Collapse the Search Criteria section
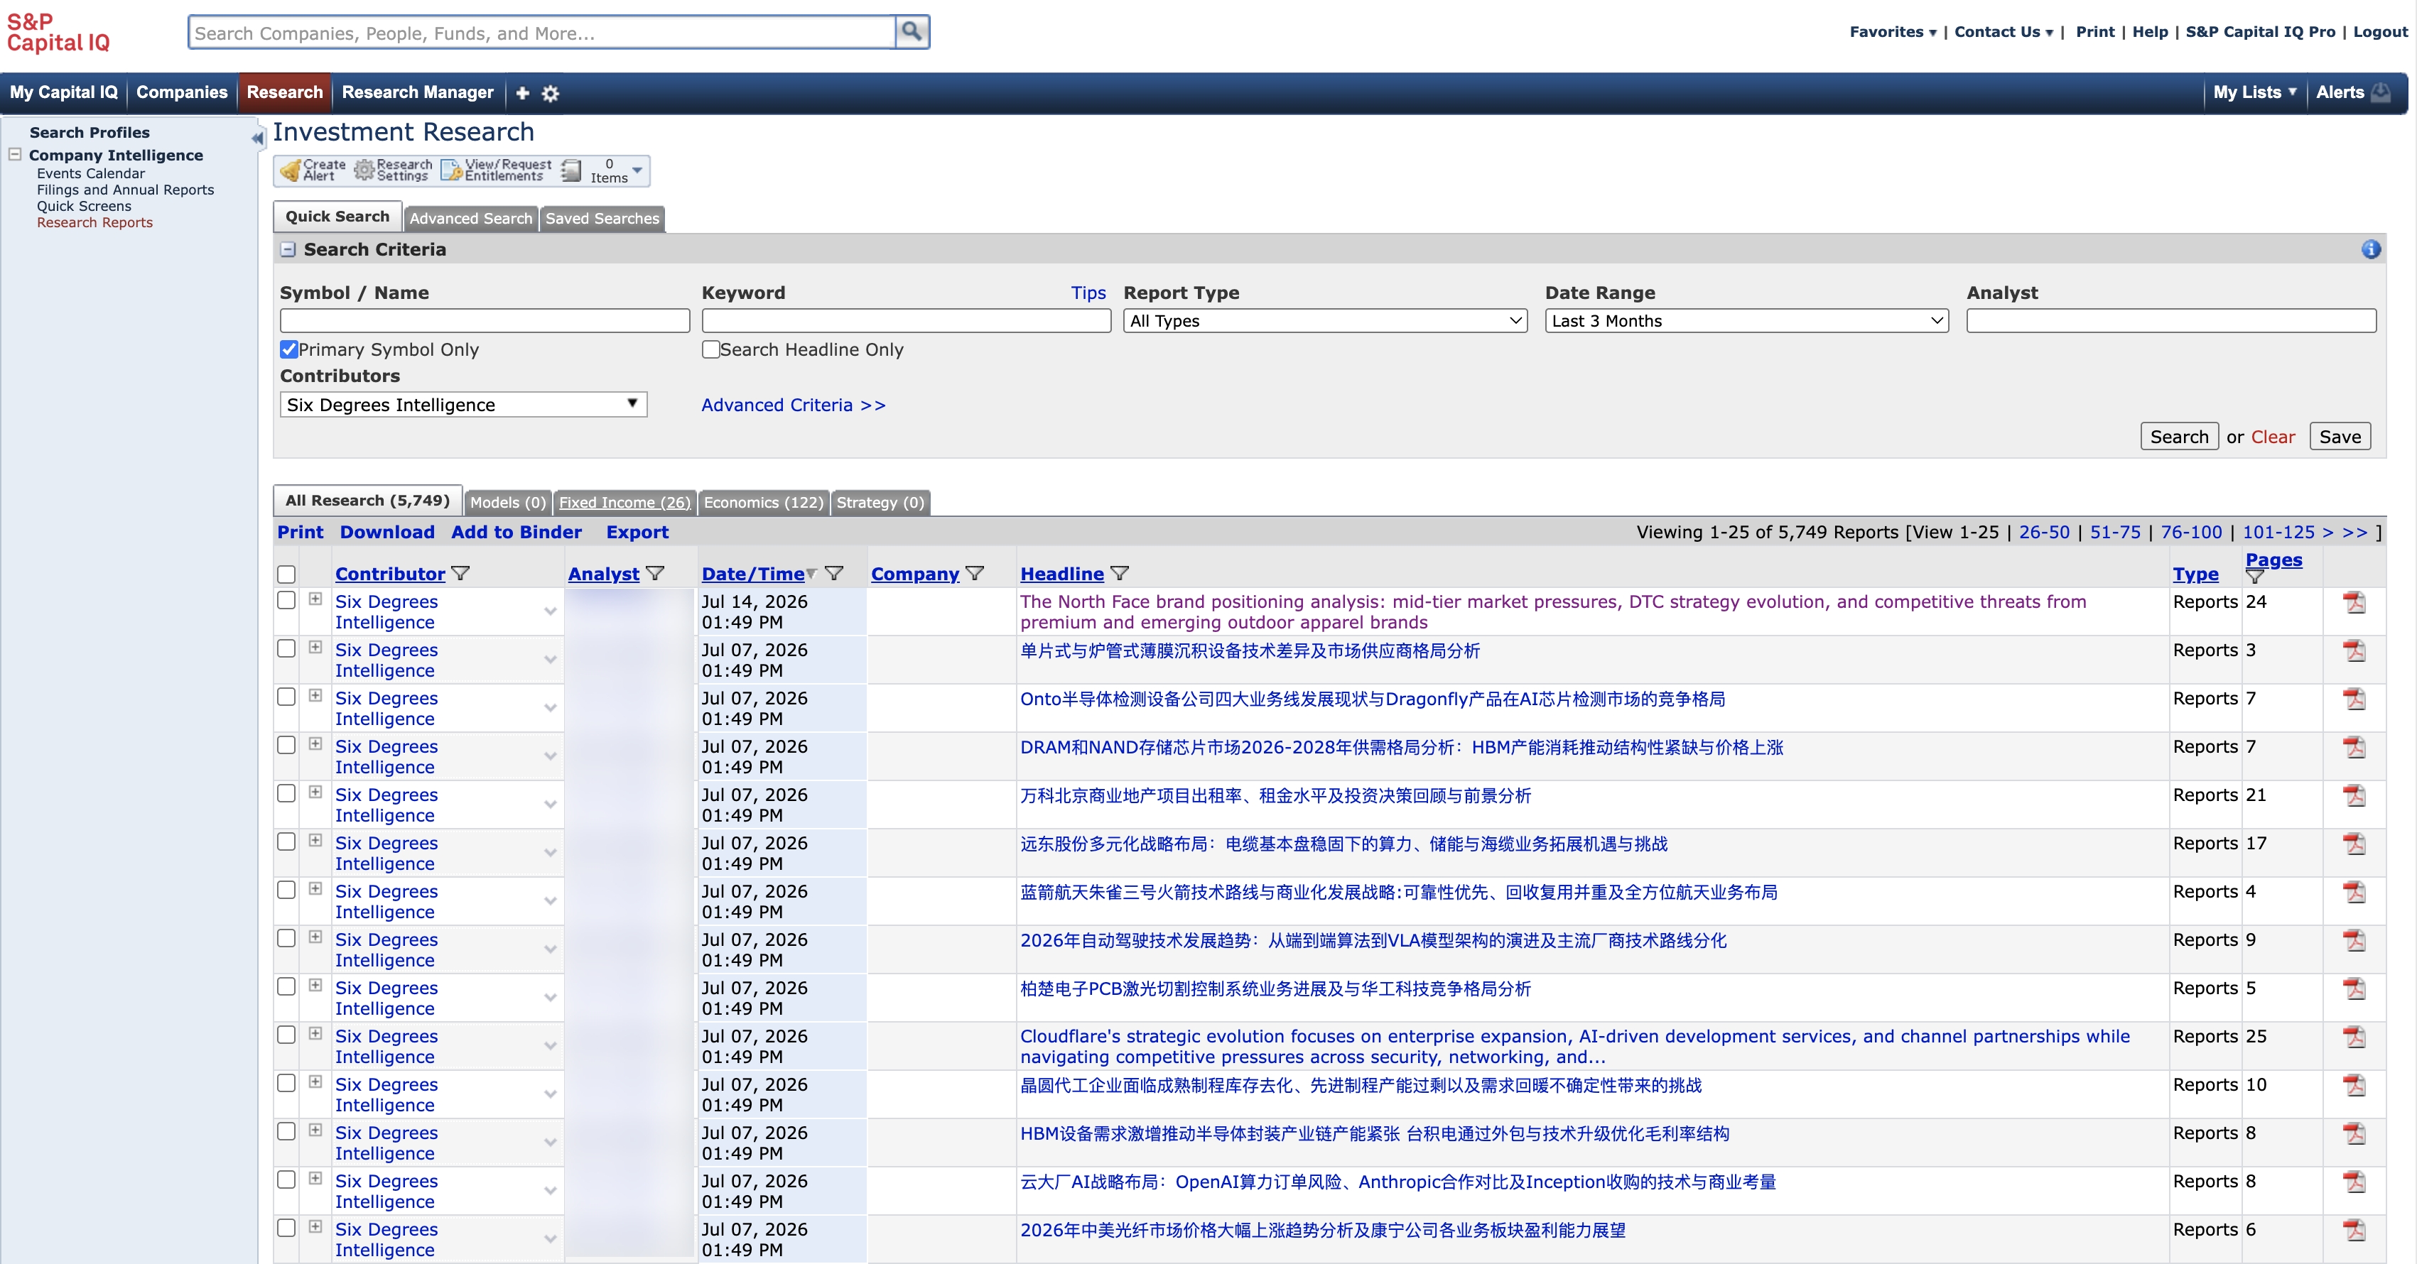The width and height of the screenshot is (2417, 1264). (288, 249)
